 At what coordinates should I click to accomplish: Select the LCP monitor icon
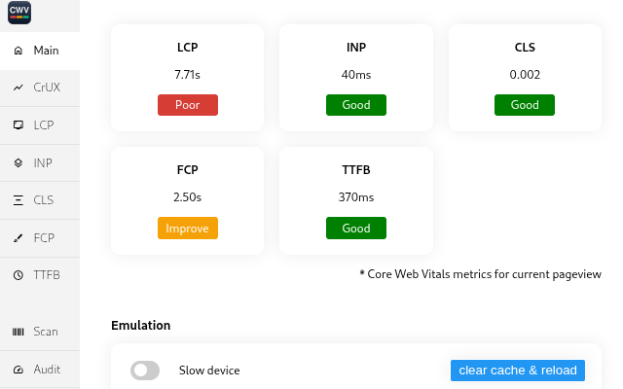tap(18, 125)
